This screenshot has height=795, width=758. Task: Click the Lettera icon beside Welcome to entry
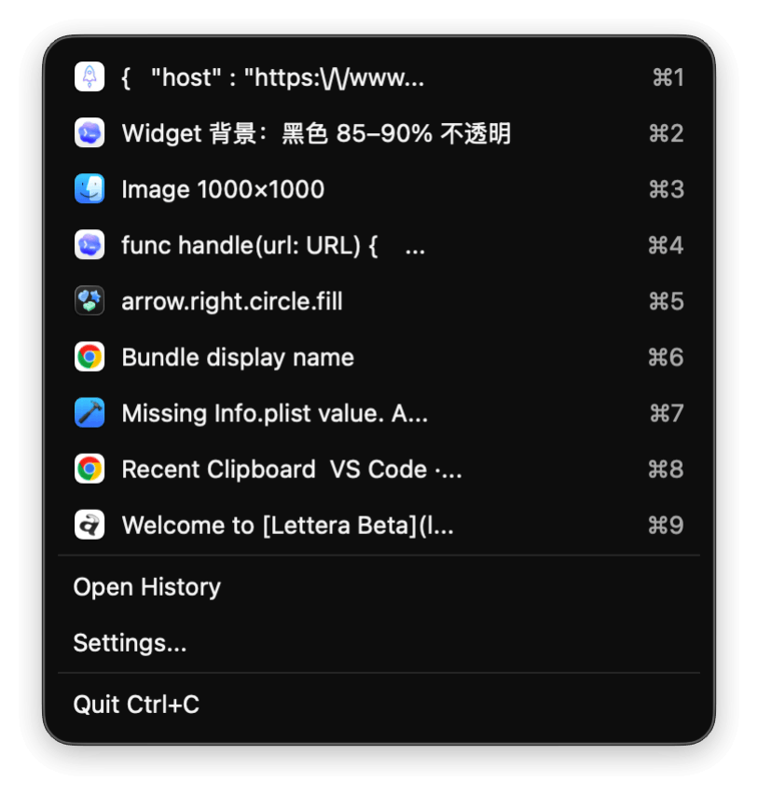[90, 525]
